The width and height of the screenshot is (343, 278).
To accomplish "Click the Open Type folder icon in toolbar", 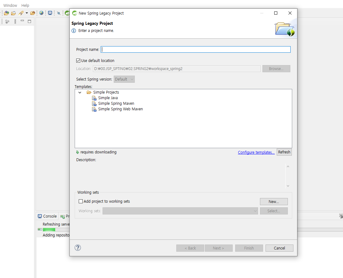I will pyautogui.click(x=7, y=13).
